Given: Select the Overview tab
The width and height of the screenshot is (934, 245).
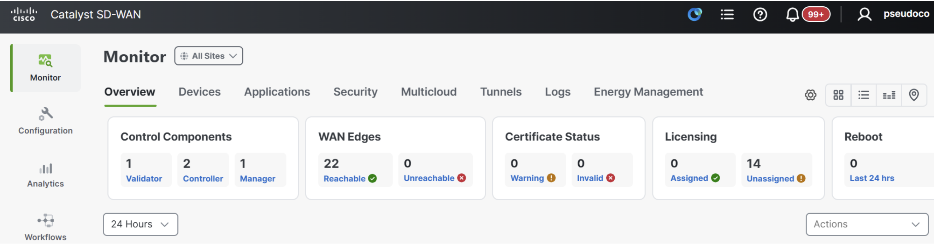Looking at the screenshot, I should click(130, 92).
